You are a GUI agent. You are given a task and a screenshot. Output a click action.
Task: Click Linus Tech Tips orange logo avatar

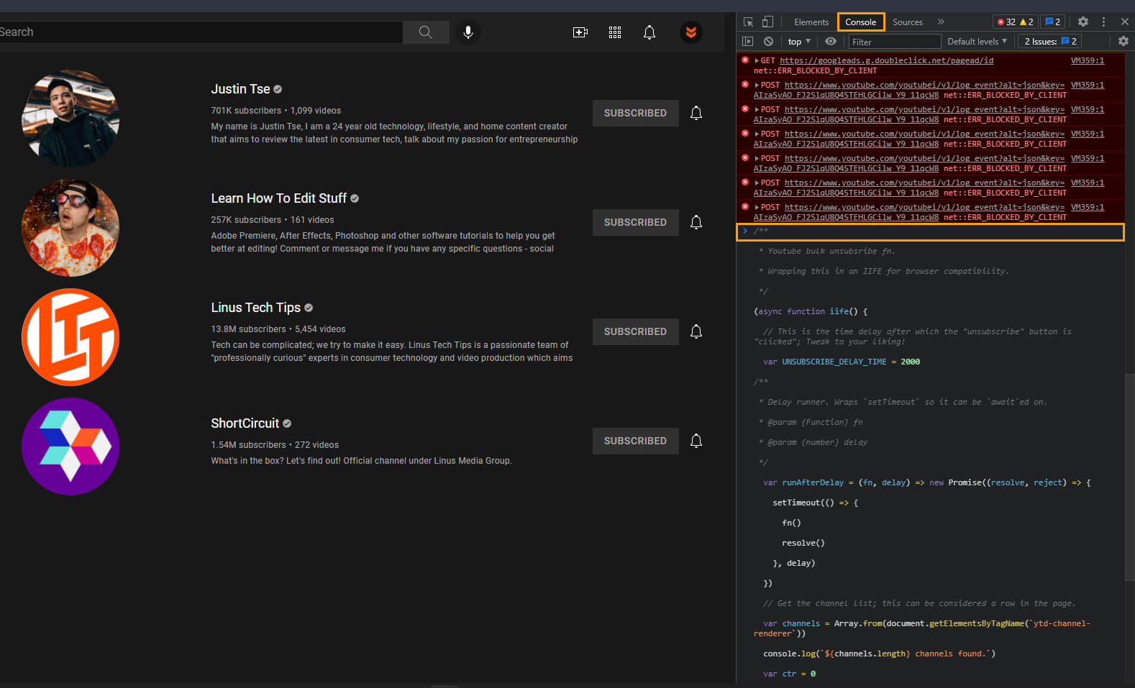coord(70,337)
